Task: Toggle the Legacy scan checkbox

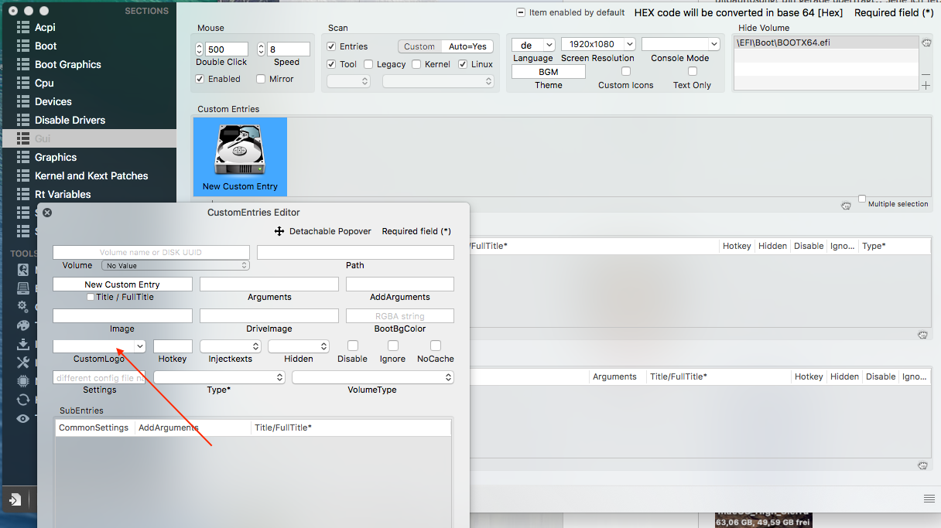Action: click(x=368, y=64)
